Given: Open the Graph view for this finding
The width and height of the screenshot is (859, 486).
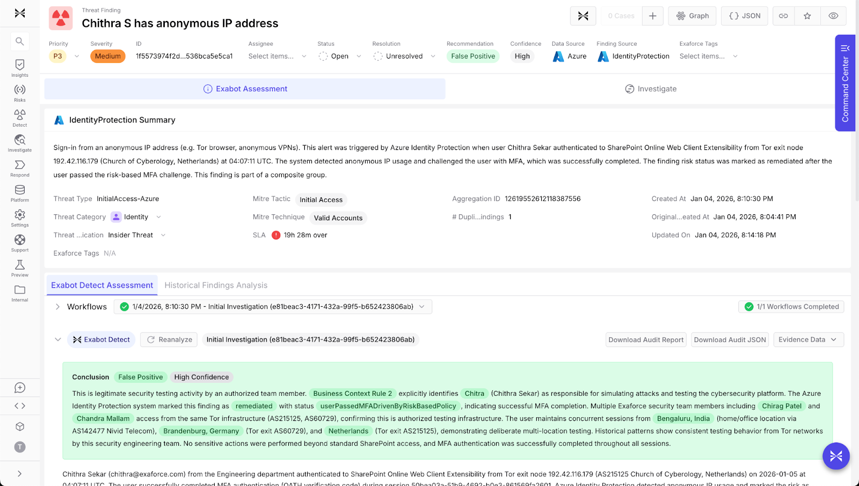Looking at the screenshot, I should [x=692, y=16].
